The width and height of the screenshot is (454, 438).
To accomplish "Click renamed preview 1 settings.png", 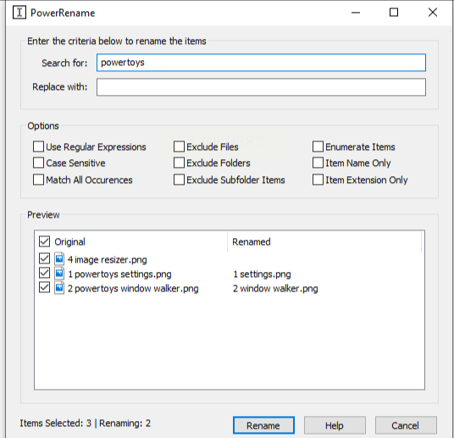I will click(x=262, y=274).
